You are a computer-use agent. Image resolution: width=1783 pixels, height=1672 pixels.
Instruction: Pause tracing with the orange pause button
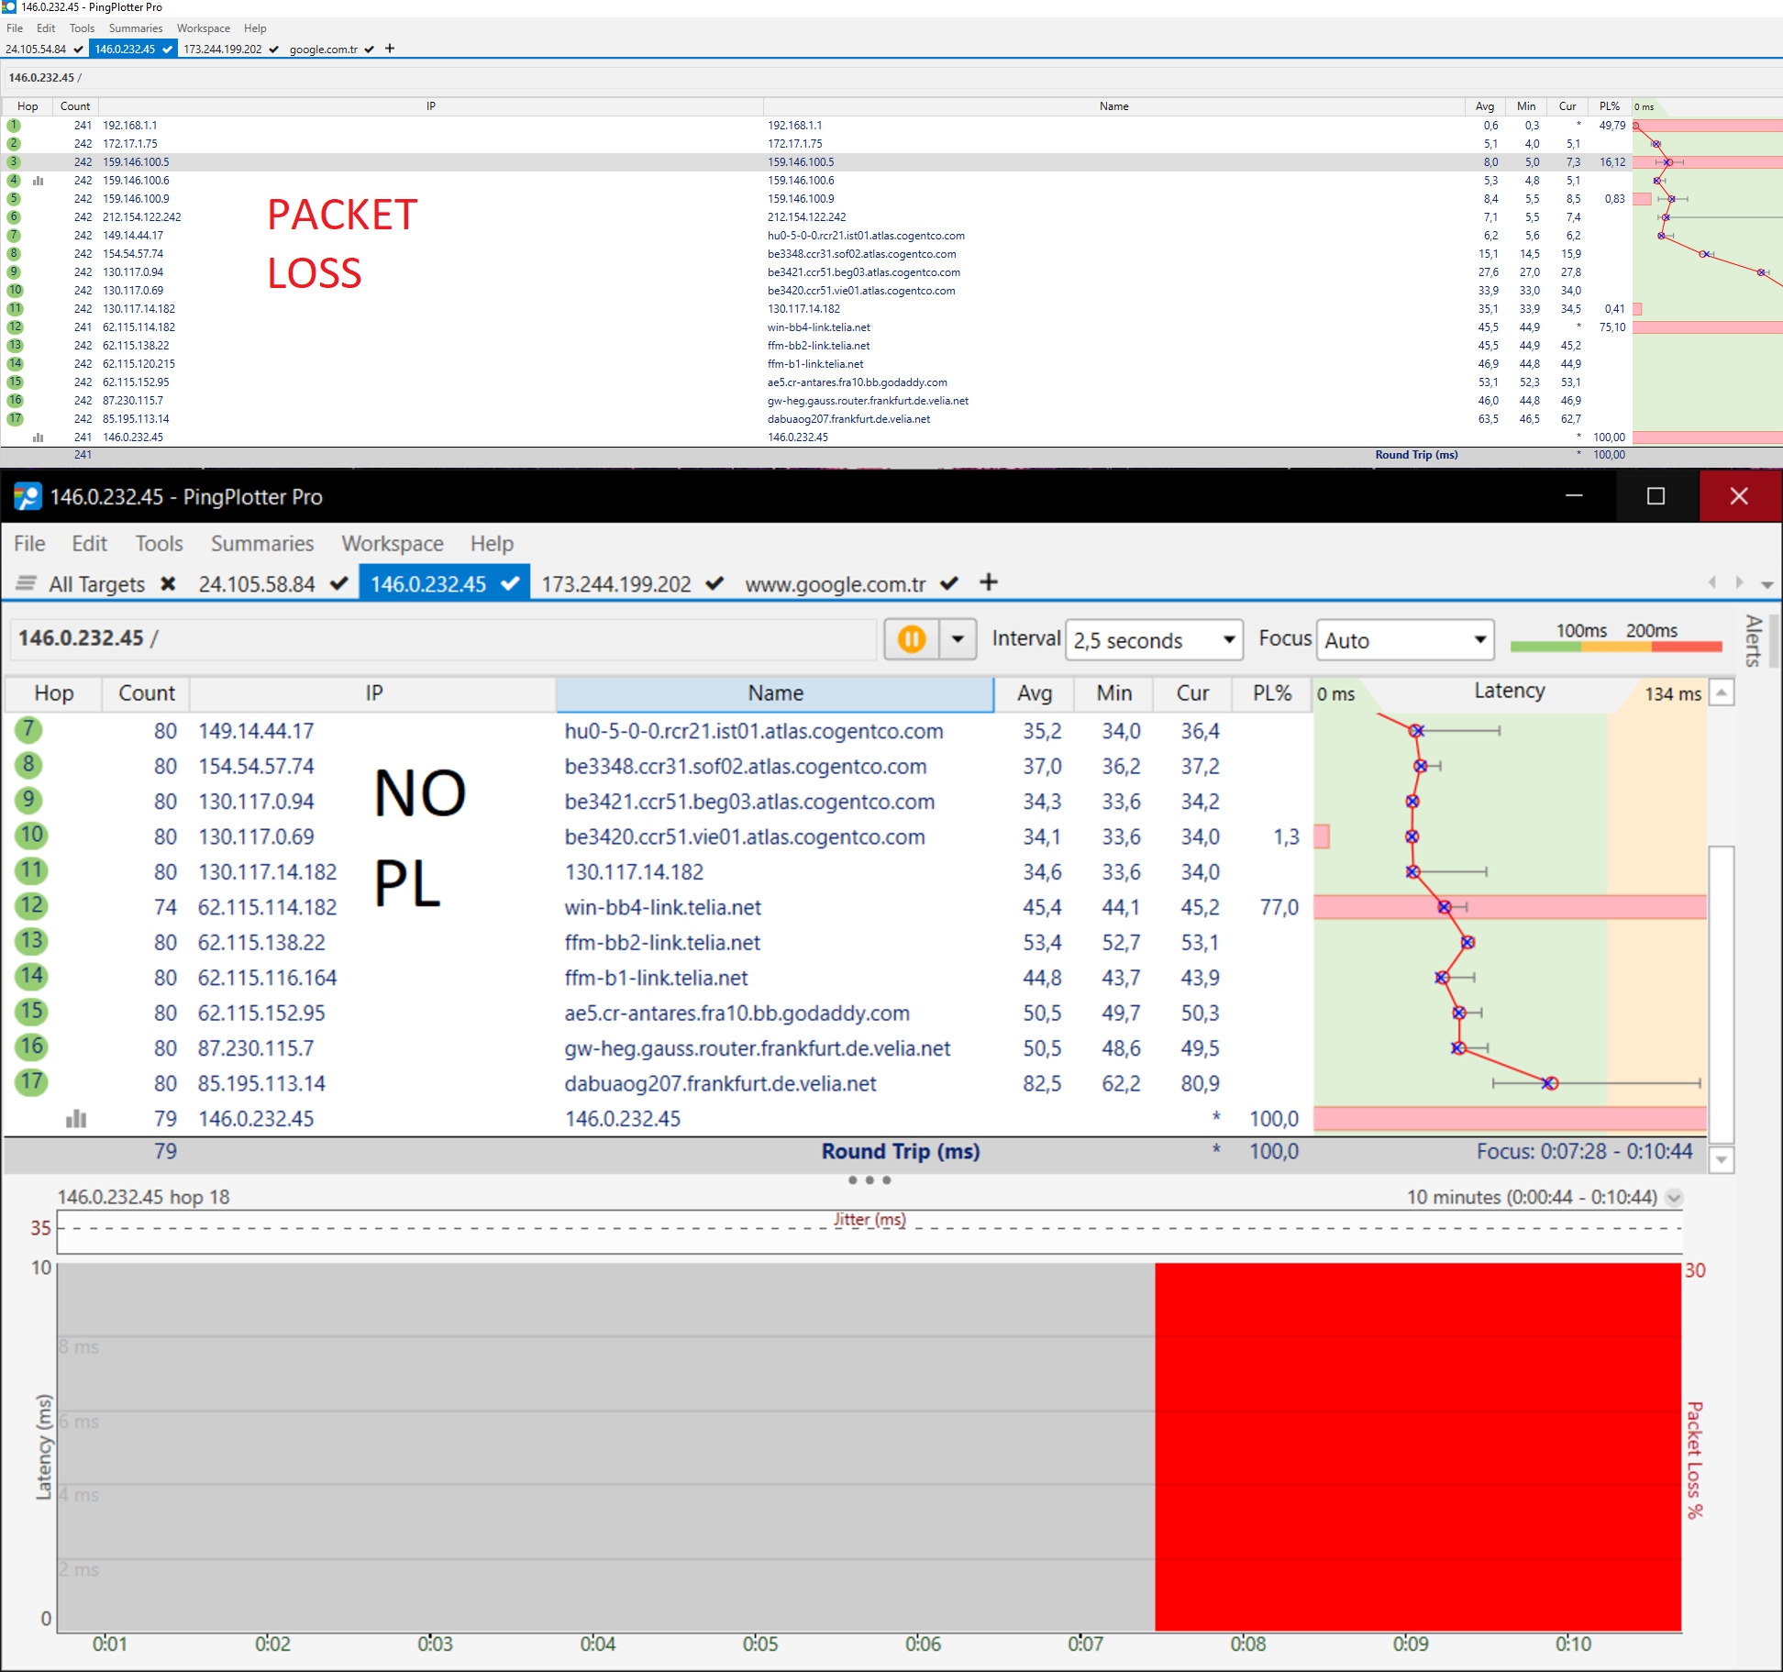pyautogui.click(x=912, y=638)
